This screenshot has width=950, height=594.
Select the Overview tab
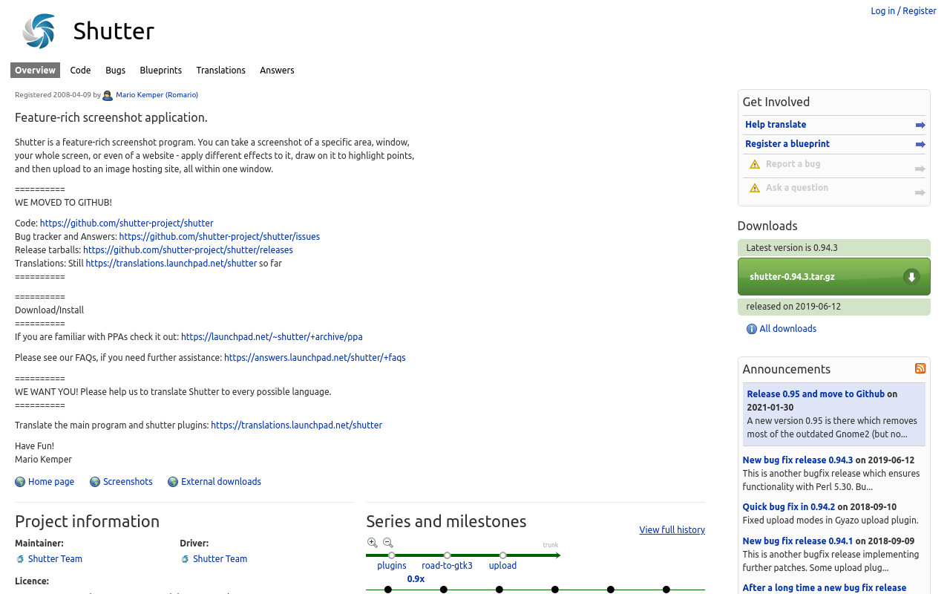35,70
